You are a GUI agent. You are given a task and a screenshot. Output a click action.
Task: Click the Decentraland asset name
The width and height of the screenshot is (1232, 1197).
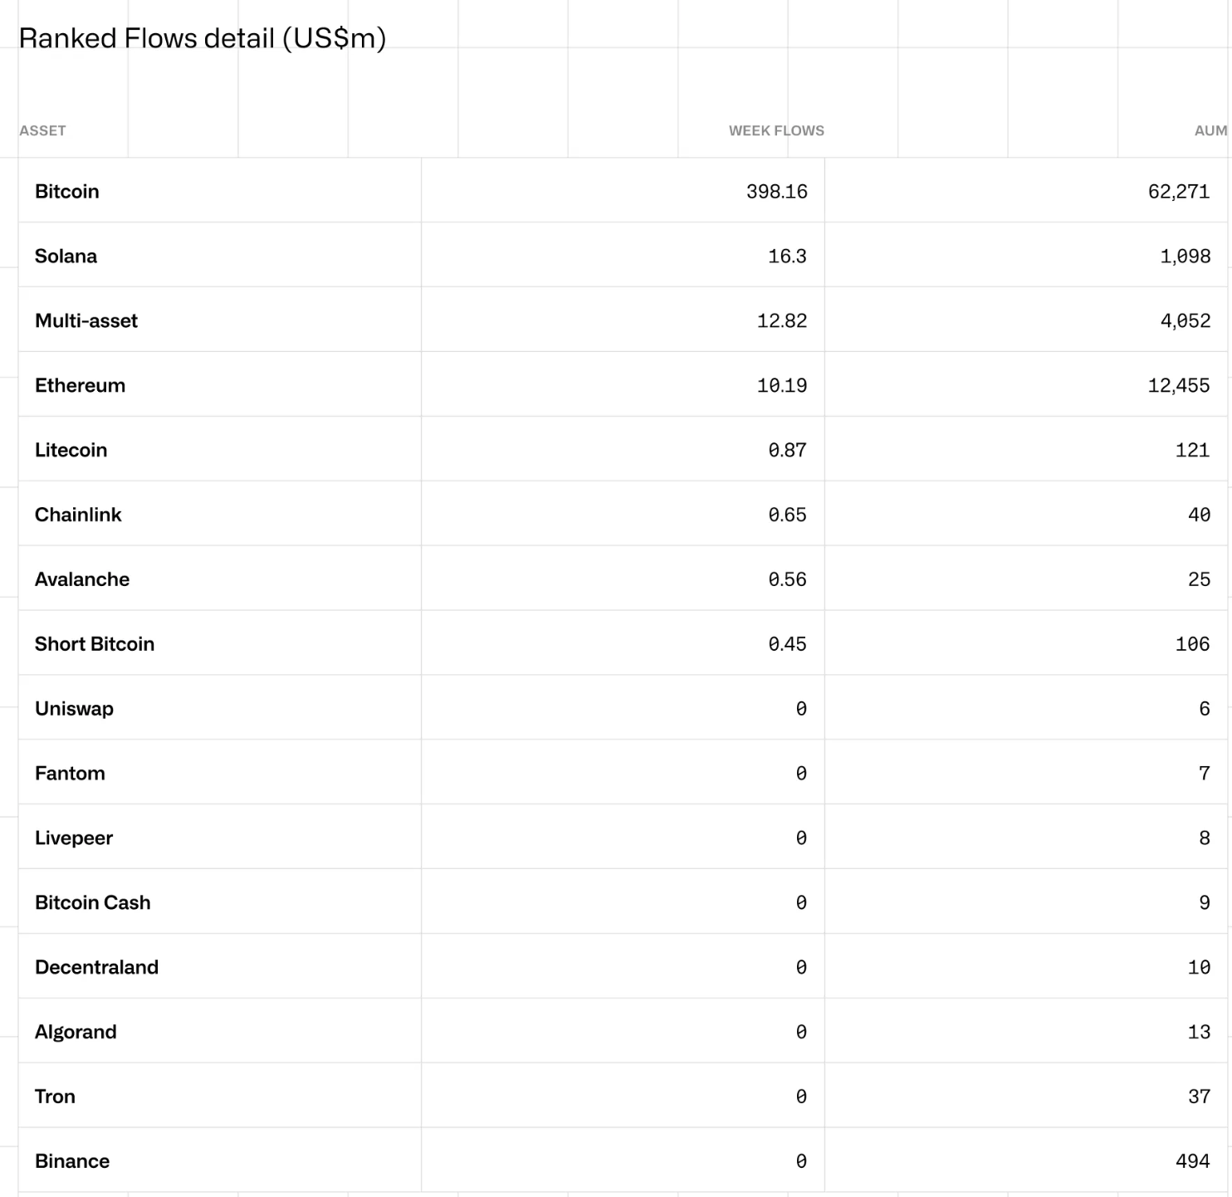(x=96, y=968)
